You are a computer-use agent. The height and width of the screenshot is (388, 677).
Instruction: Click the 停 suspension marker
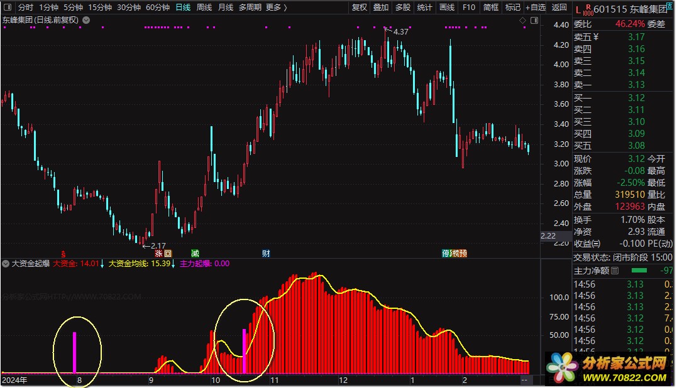[x=446, y=254]
